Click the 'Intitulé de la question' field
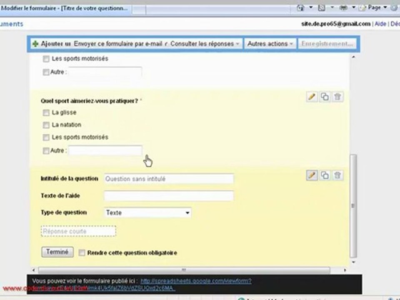400x300 pixels. (x=169, y=179)
